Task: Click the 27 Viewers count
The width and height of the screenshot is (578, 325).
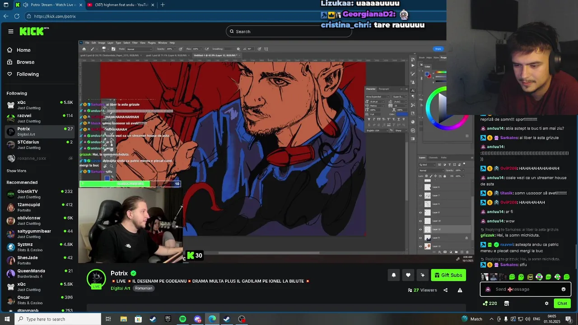Action: tap(422, 290)
